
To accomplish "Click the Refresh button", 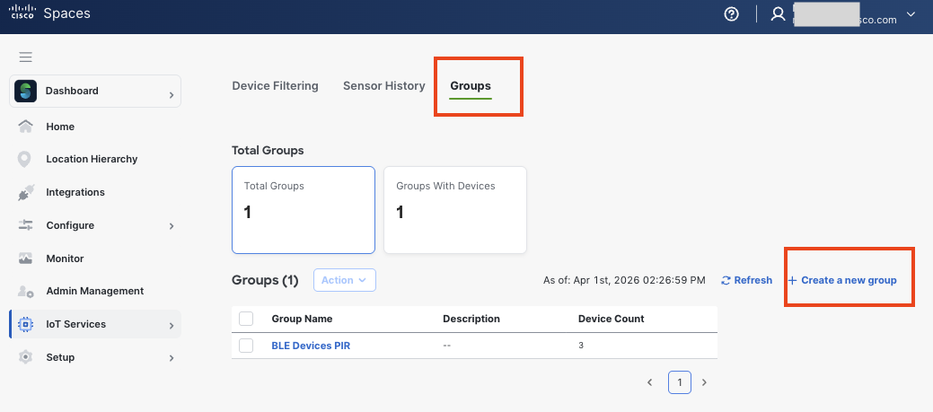I will point(746,280).
